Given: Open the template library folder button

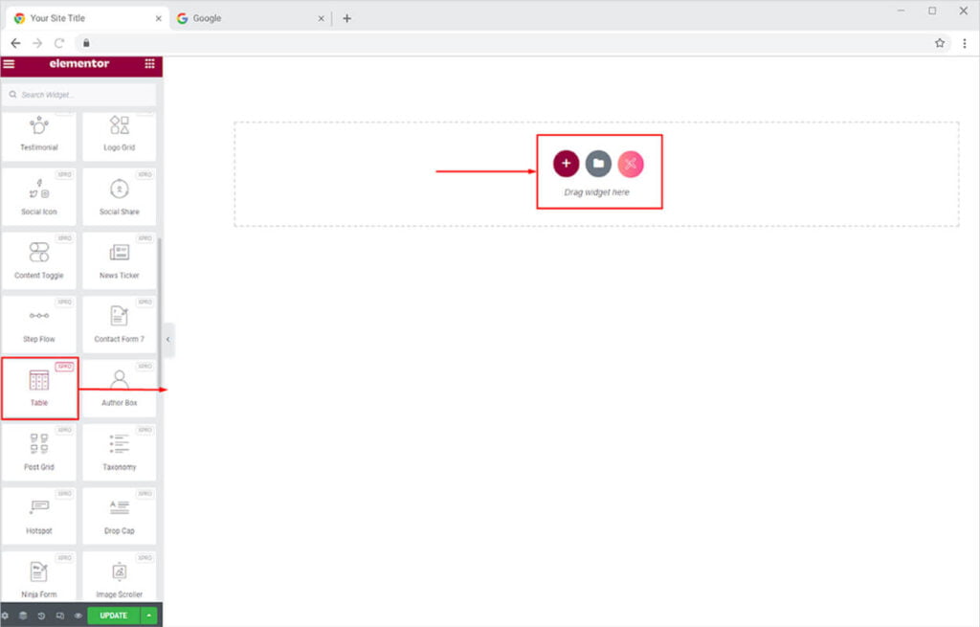Looking at the screenshot, I should [x=598, y=164].
